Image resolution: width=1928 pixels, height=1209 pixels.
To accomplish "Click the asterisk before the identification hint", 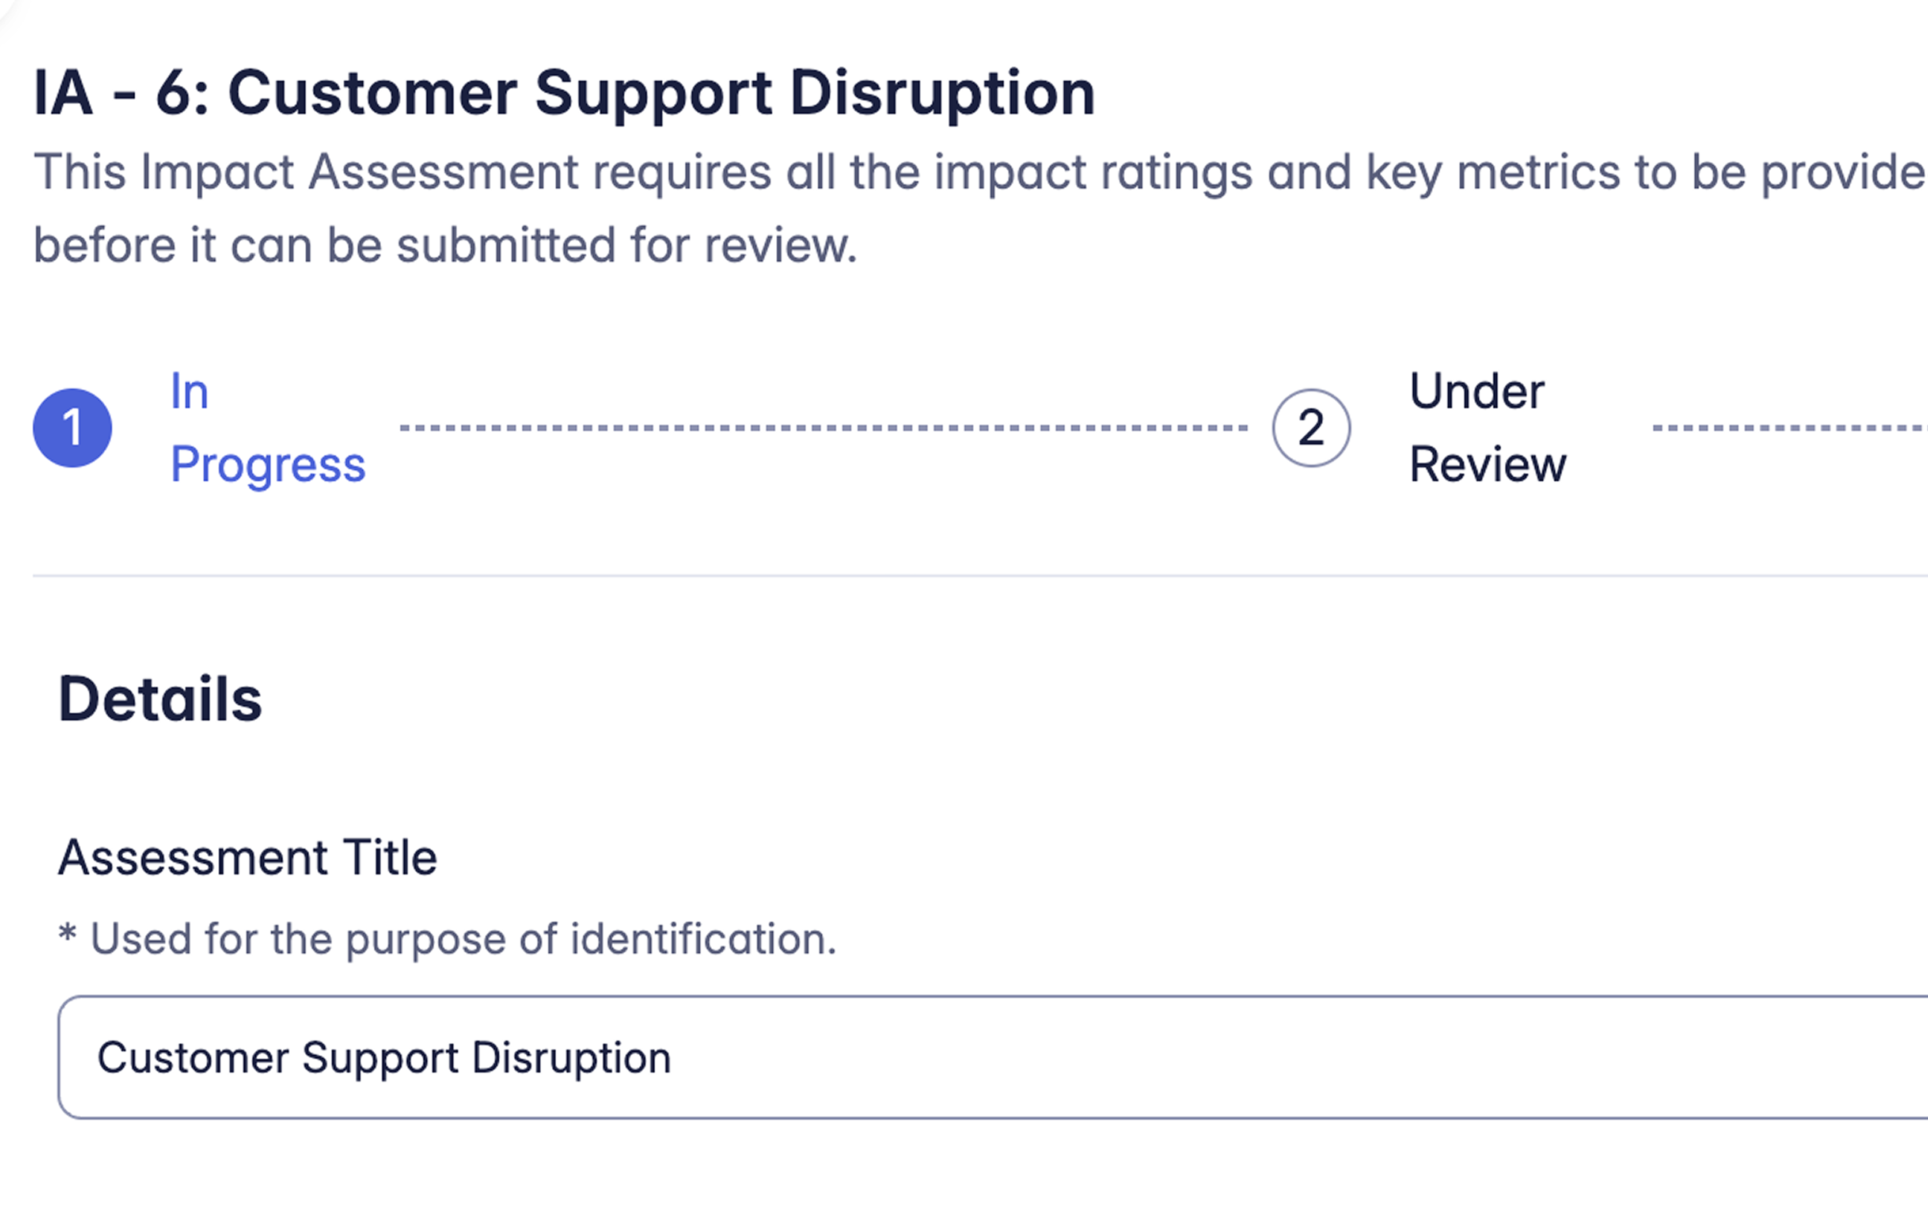I will coord(67,934).
